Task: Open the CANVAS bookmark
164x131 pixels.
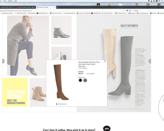Action: pyautogui.click(x=87, y=13)
